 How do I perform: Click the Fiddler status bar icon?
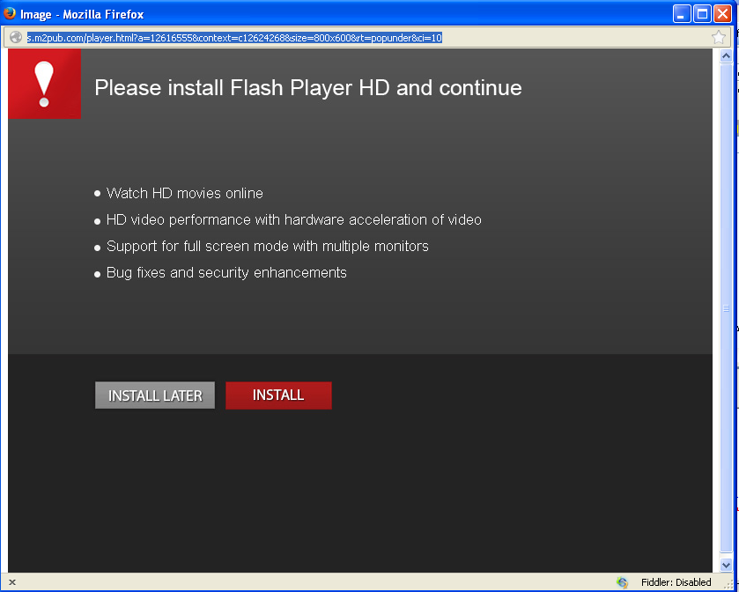pos(622,582)
